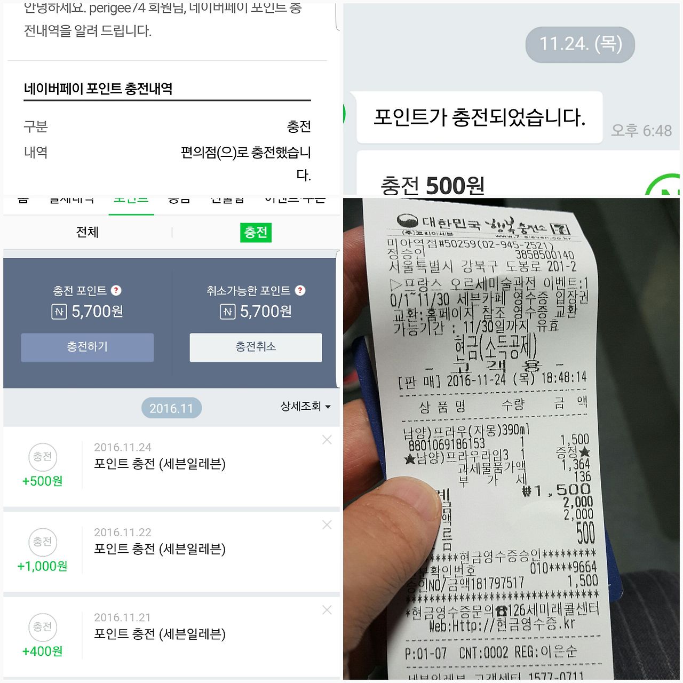This screenshot has width=683, height=683.
Task: Select the 전체 filter tab
Action: [x=88, y=232]
